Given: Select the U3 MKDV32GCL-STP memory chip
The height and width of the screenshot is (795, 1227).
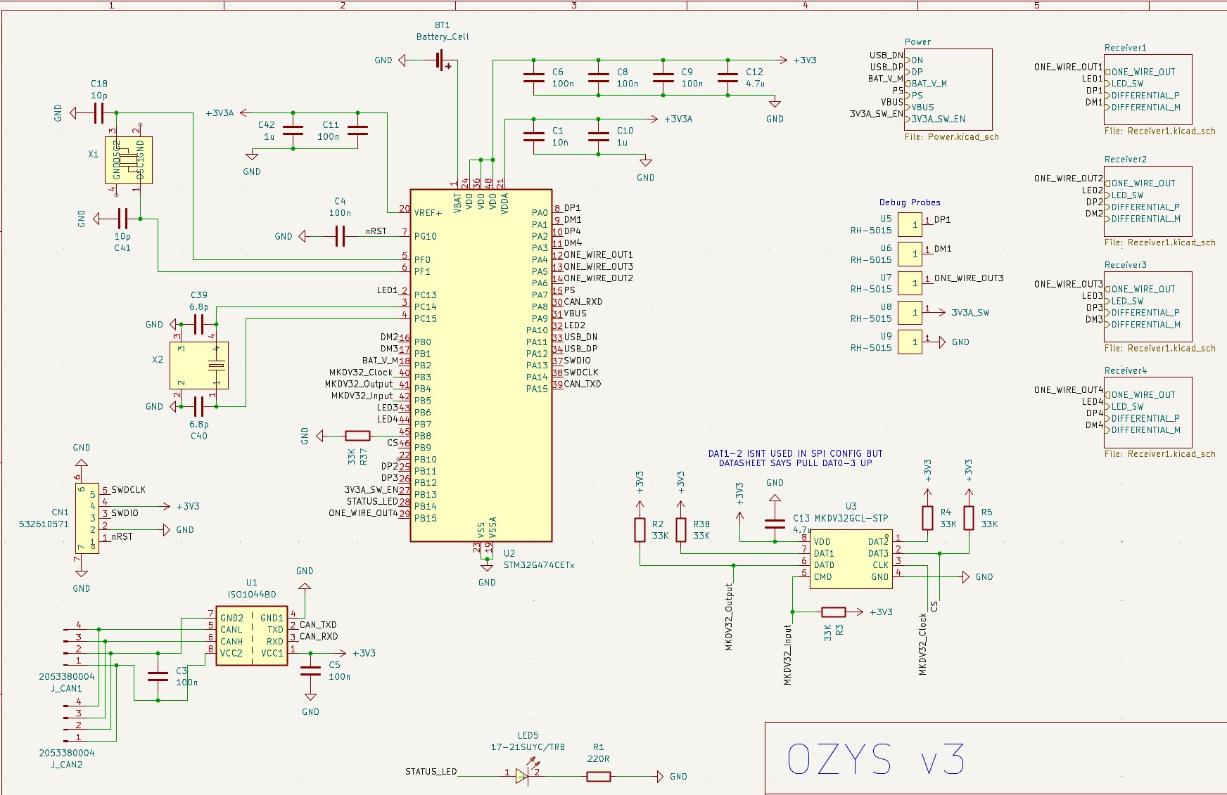Looking at the screenshot, I should 851,560.
